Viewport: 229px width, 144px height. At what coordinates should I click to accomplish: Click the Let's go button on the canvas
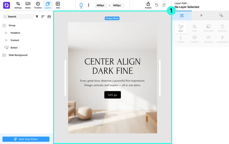112,95
